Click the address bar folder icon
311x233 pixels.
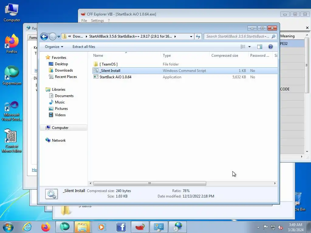[64, 36]
